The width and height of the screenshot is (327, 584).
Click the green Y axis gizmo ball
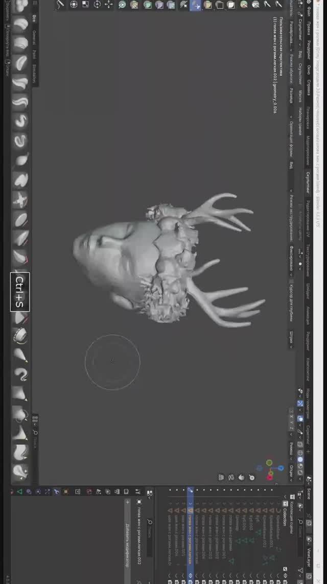coord(269,463)
